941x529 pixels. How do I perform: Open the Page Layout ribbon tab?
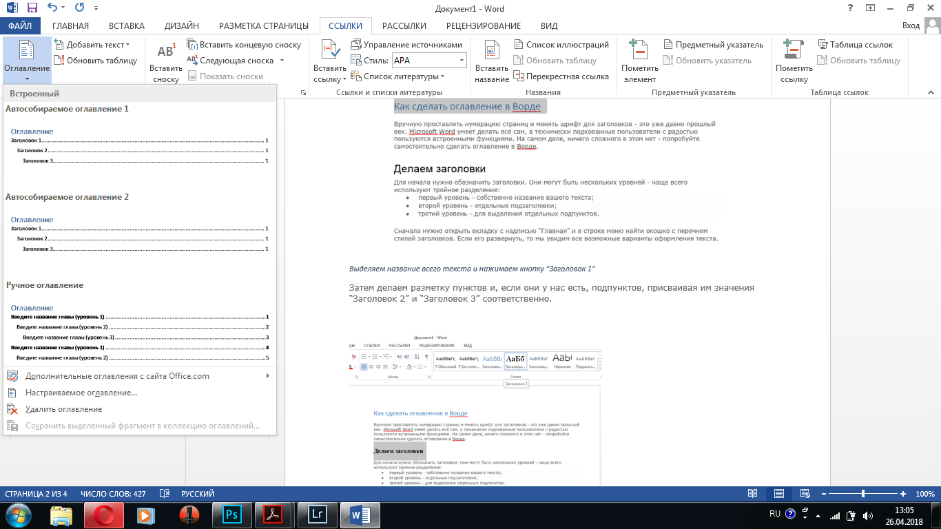coord(263,26)
